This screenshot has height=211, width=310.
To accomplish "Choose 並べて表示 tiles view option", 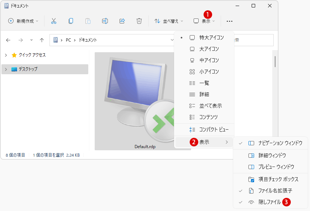I will pos(204,106).
